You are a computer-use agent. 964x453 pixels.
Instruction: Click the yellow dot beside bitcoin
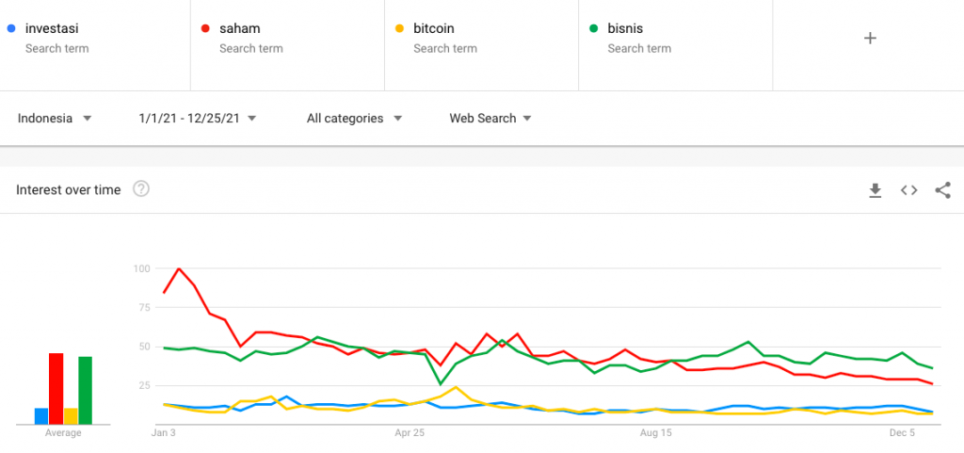[398, 28]
